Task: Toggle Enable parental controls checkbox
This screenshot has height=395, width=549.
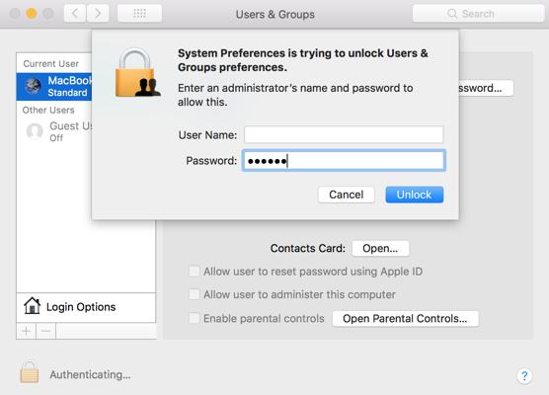Action: click(194, 318)
